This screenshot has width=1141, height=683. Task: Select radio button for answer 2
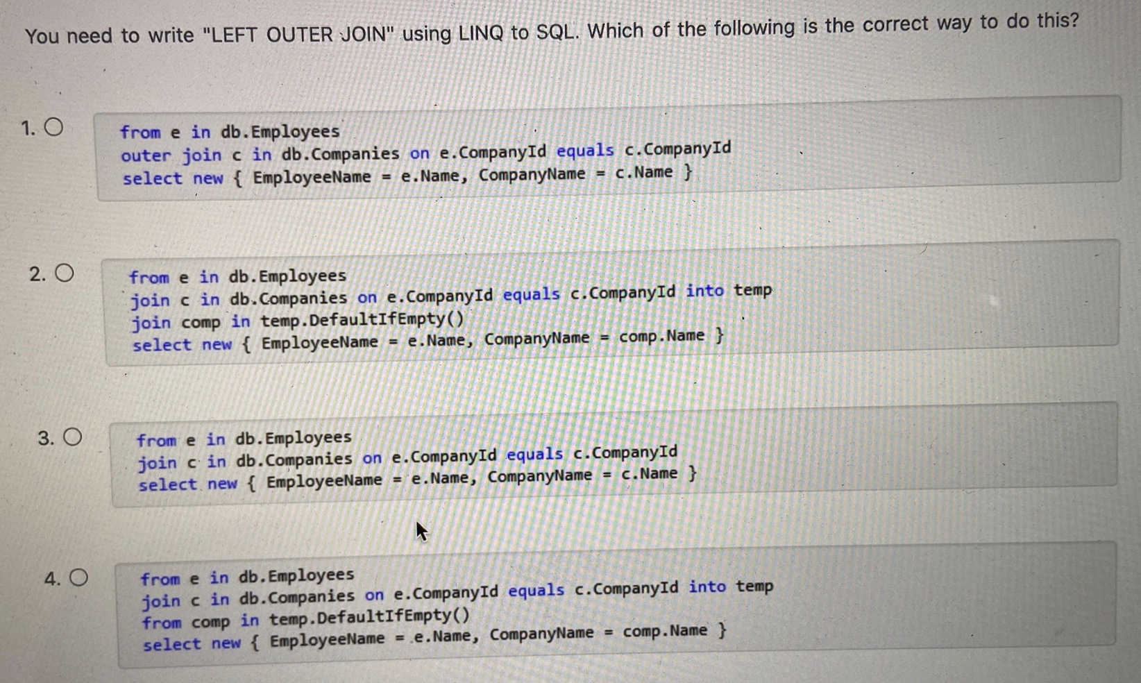pos(64,273)
